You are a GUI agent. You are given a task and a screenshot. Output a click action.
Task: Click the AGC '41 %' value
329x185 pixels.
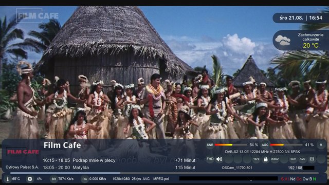[x=309, y=145]
